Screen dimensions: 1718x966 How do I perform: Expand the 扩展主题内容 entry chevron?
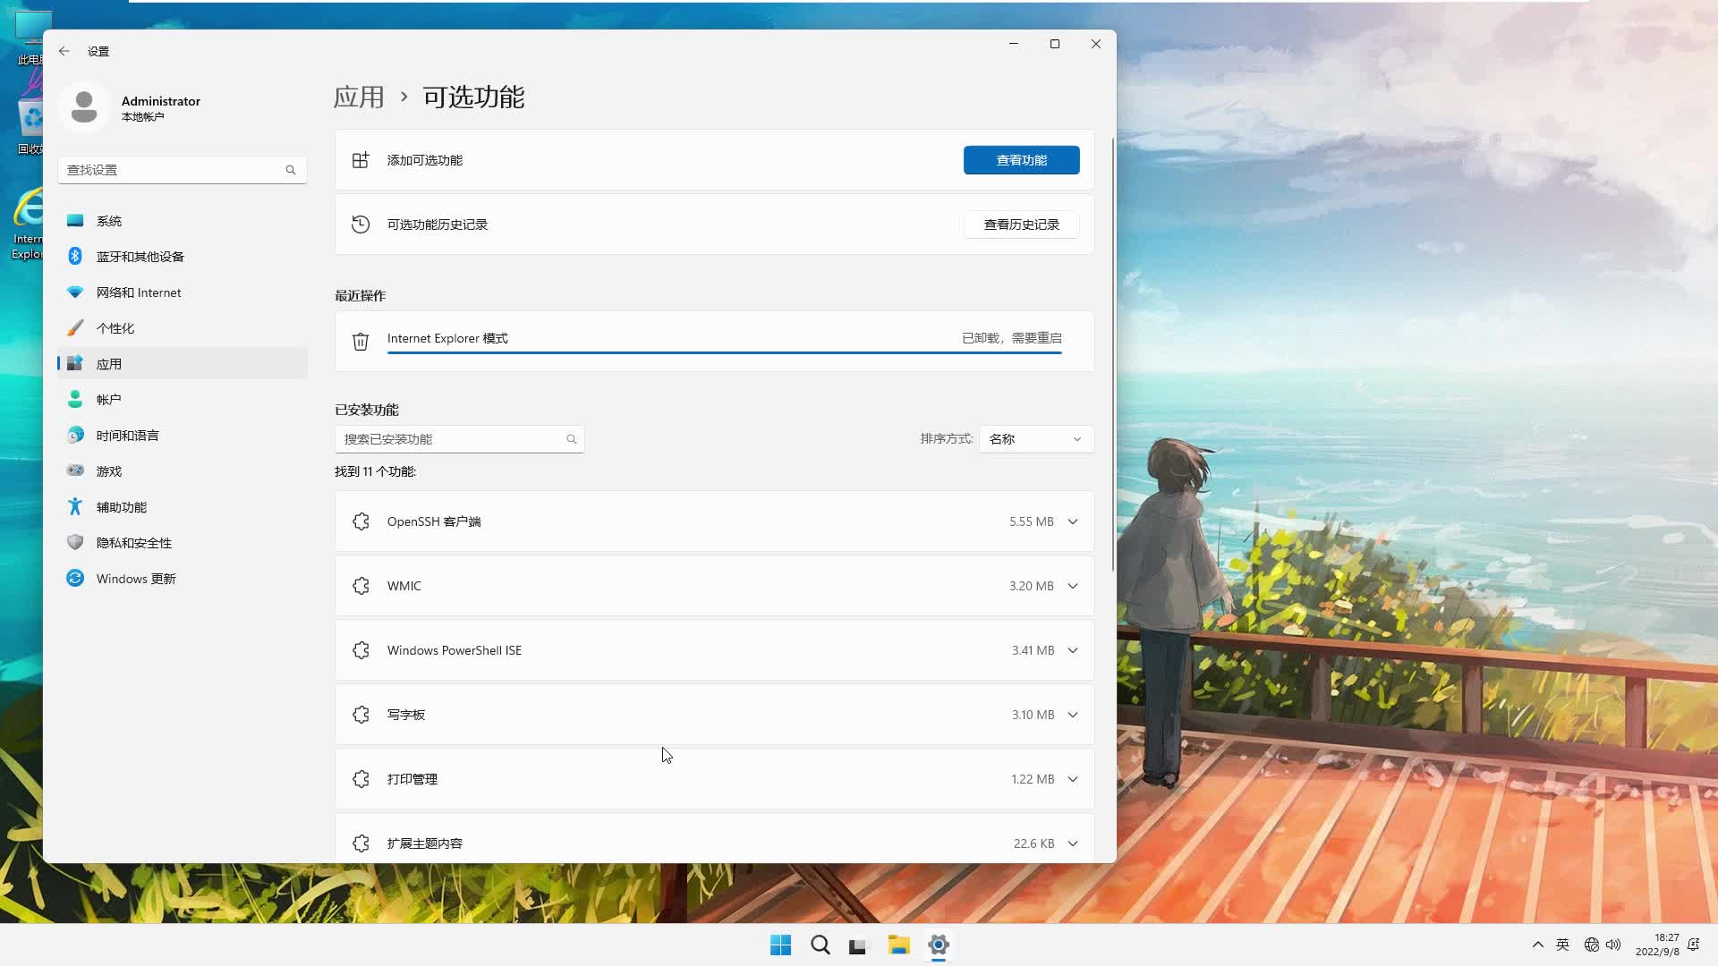(x=1073, y=843)
